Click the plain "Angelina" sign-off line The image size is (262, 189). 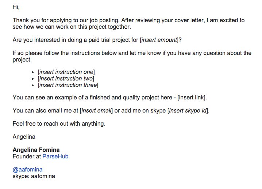click(24, 137)
